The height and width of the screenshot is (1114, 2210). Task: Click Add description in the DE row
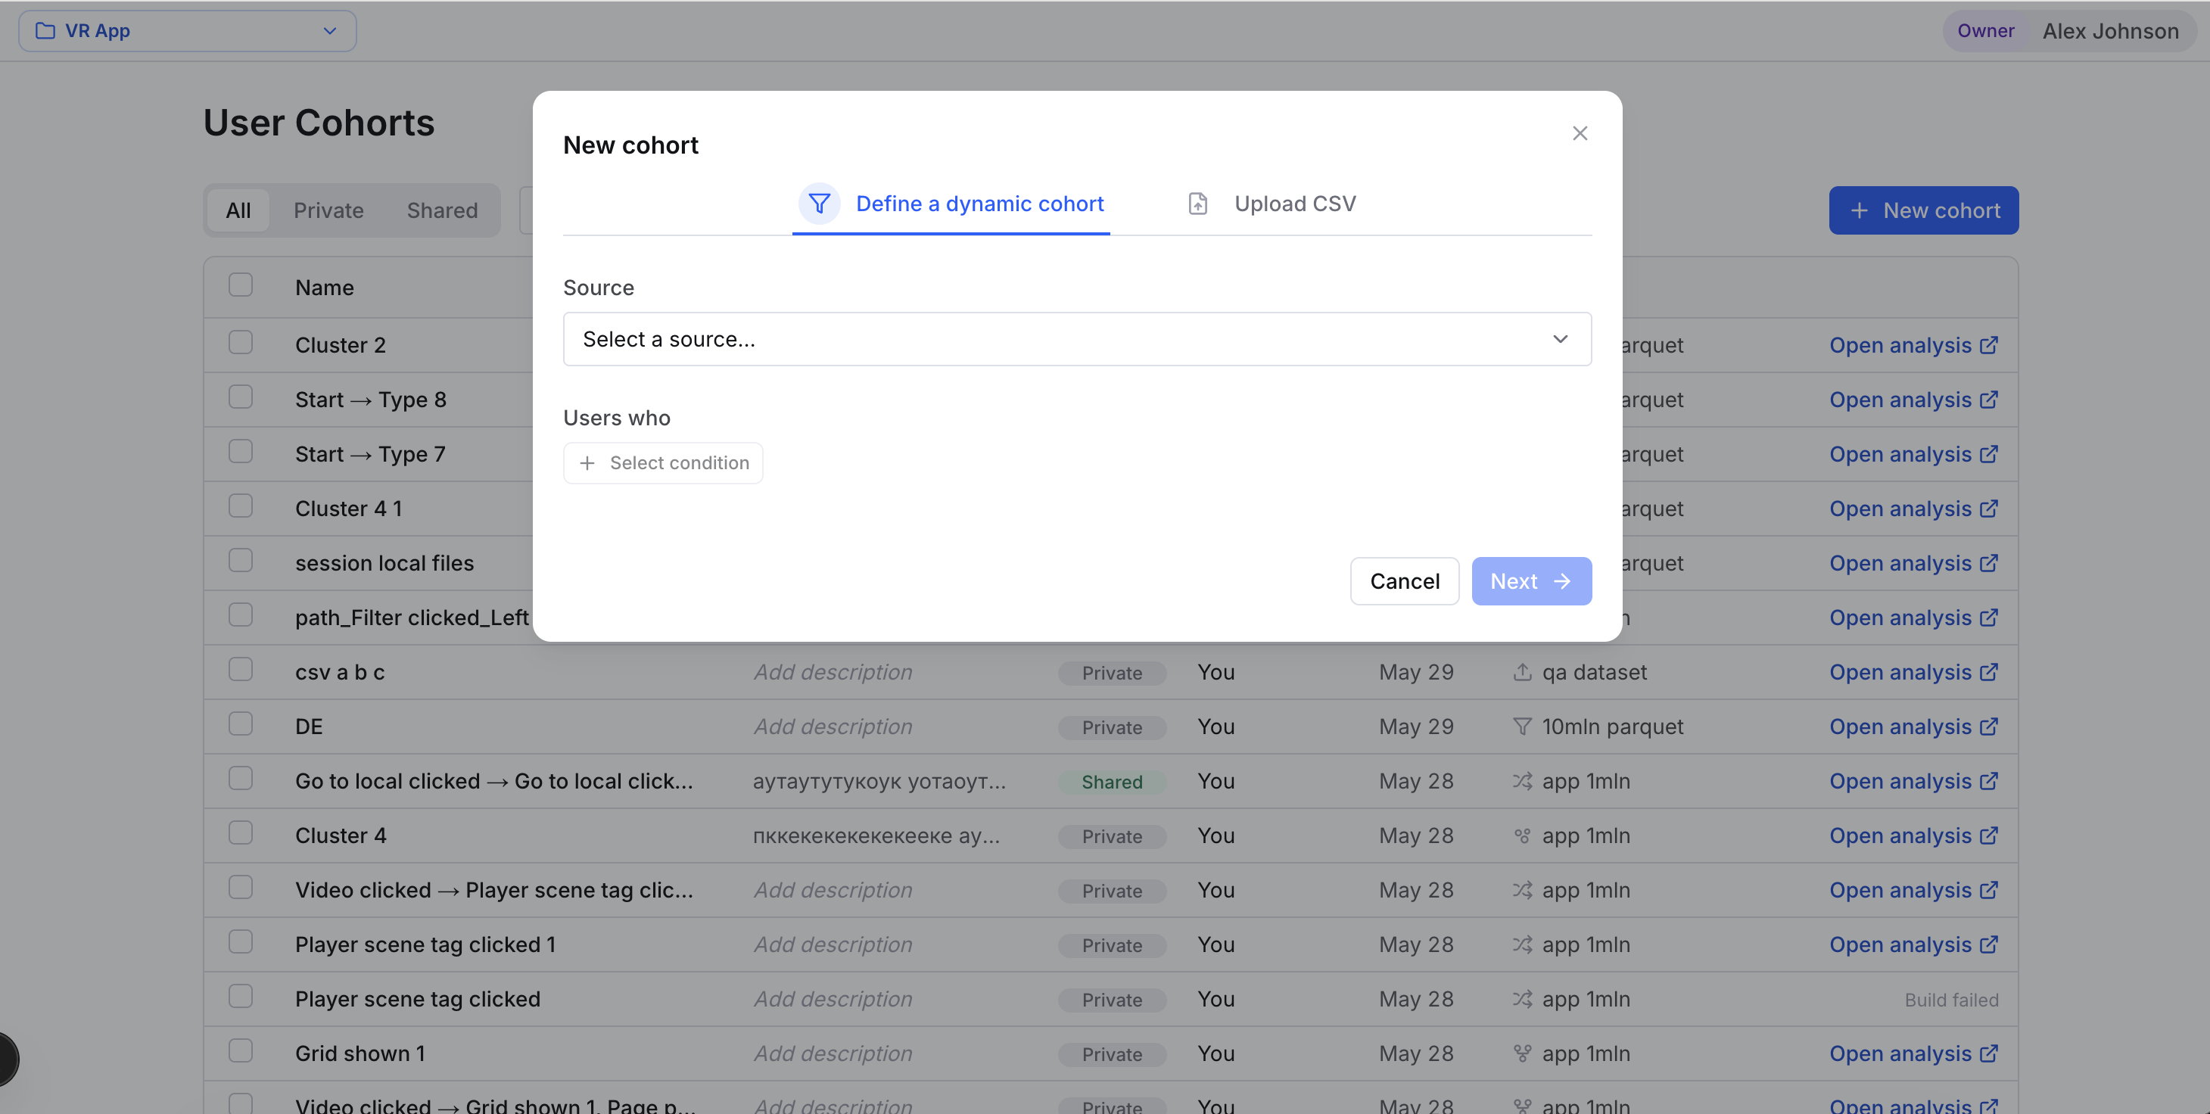point(833,727)
